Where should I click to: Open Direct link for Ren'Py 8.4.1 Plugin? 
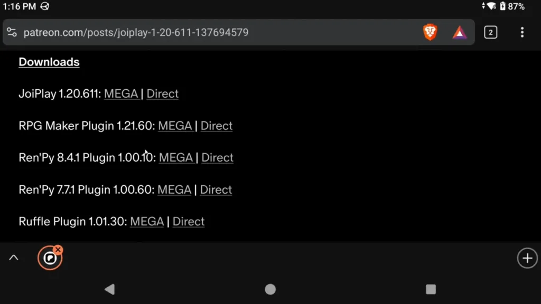point(217,157)
